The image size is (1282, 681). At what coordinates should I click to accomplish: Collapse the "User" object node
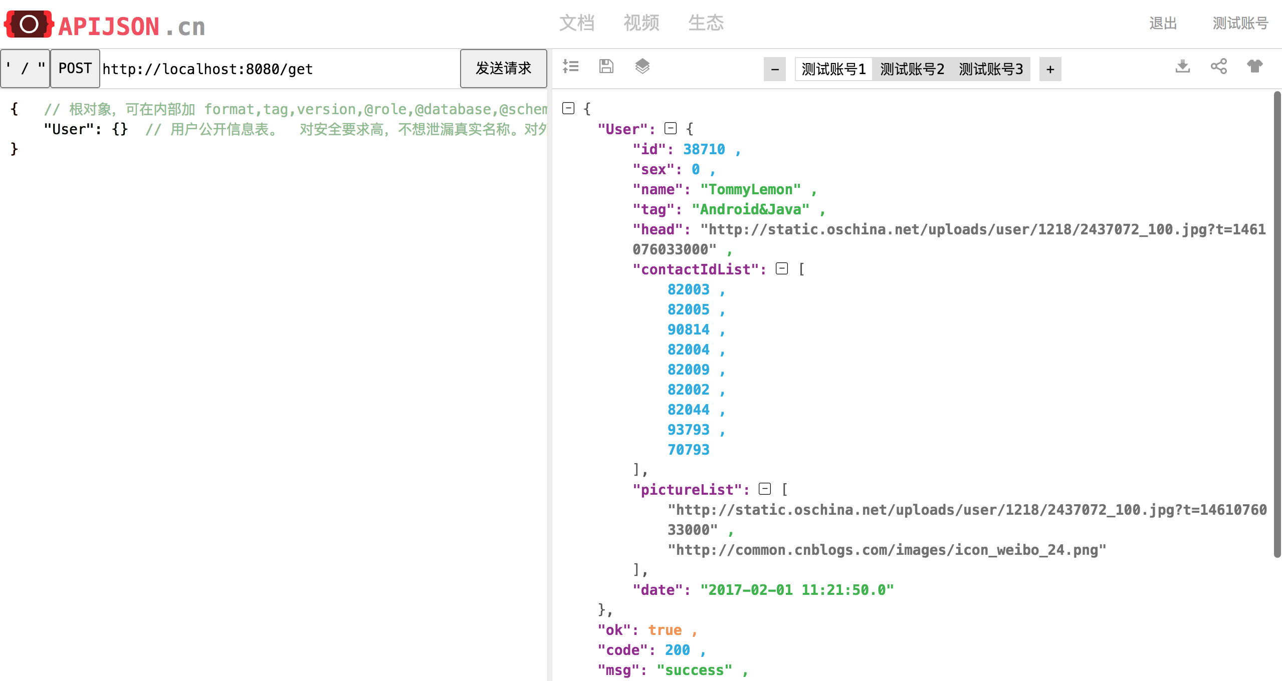tap(671, 128)
